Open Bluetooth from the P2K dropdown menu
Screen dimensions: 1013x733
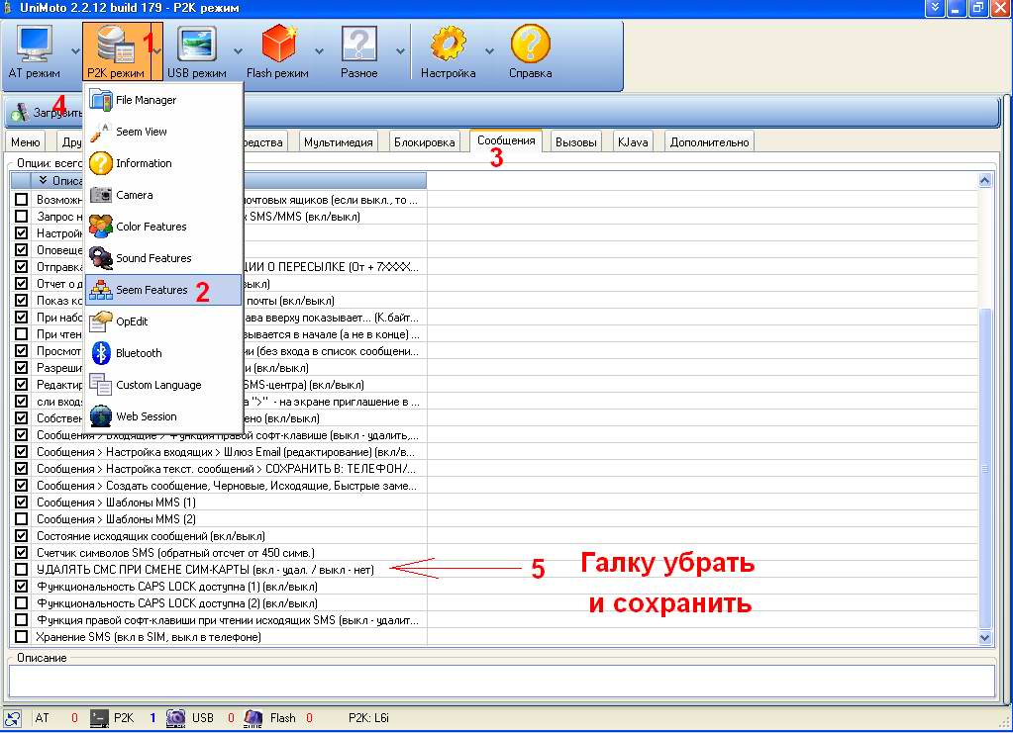point(164,353)
